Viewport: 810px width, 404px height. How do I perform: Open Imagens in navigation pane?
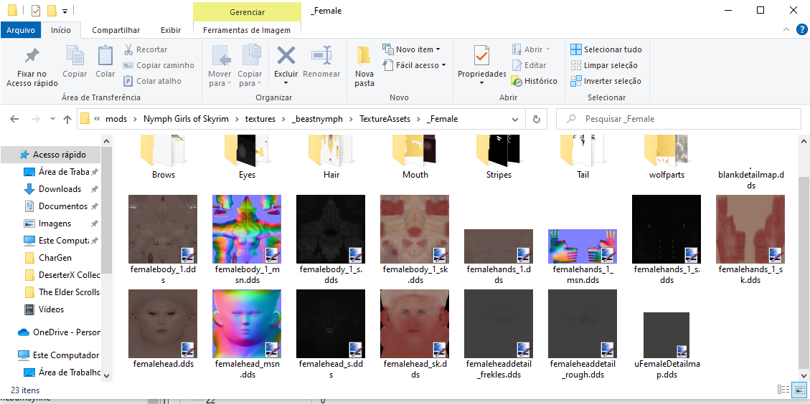pos(55,223)
